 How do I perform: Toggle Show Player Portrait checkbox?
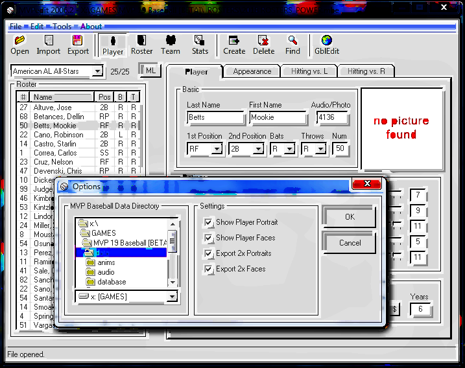tap(208, 222)
